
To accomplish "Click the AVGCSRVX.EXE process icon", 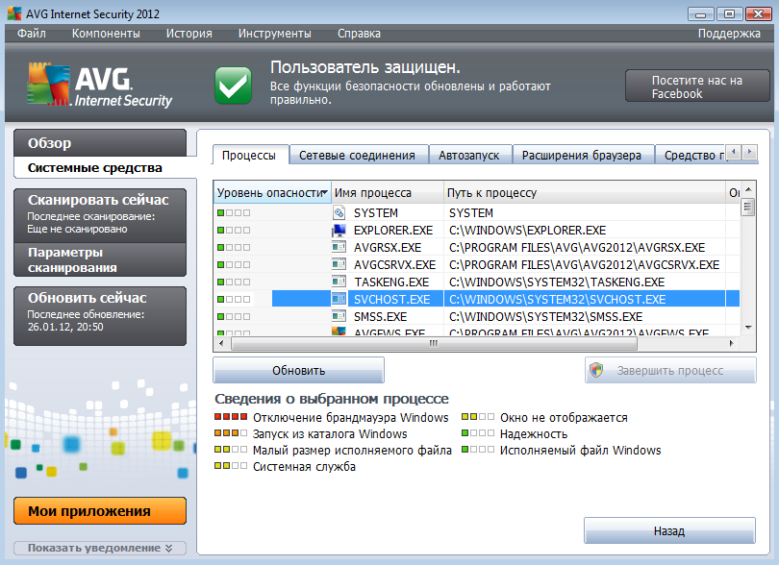I will click(x=339, y=264).
